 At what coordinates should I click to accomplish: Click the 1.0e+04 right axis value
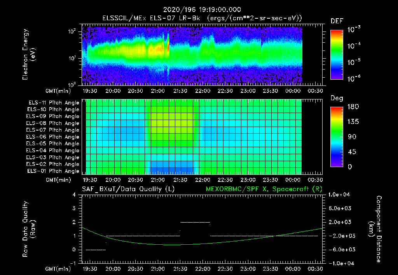coord(339,195)
